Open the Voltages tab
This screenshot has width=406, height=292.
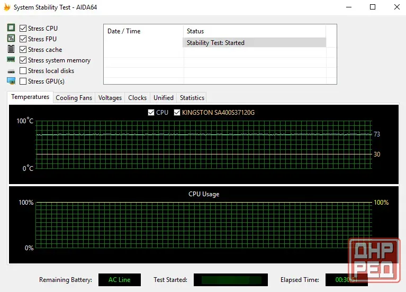(110, 98)
